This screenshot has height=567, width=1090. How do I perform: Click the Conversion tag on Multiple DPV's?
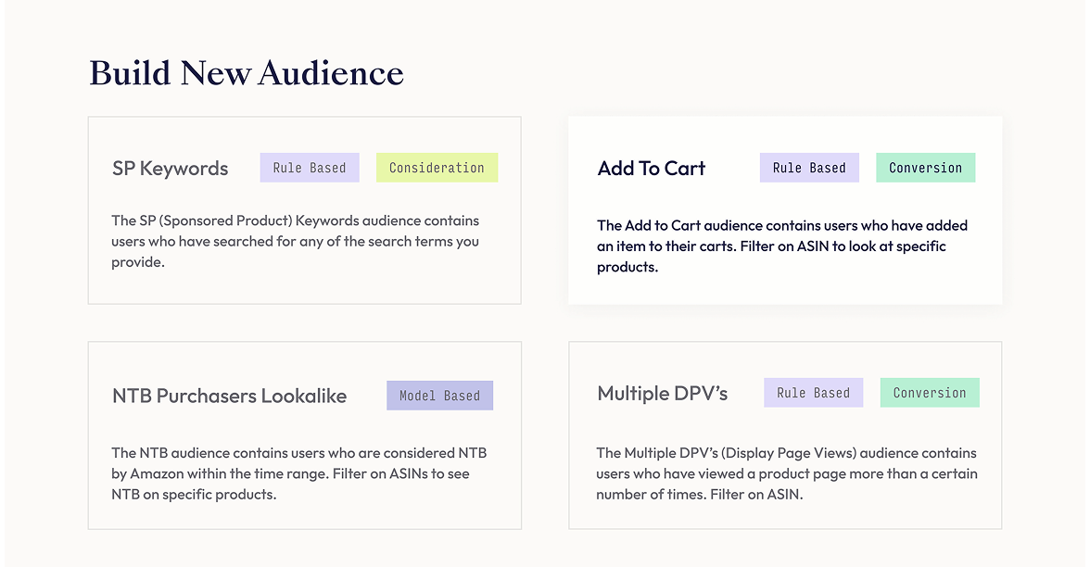930,392
